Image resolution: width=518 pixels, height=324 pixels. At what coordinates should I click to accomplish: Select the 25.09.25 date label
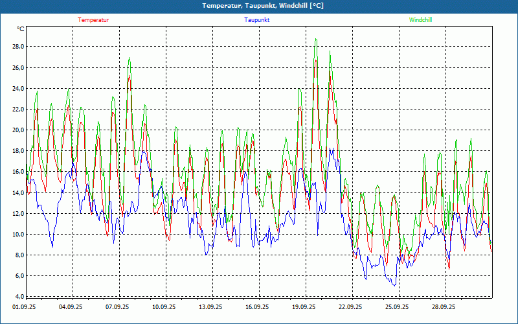pos(397,307)
